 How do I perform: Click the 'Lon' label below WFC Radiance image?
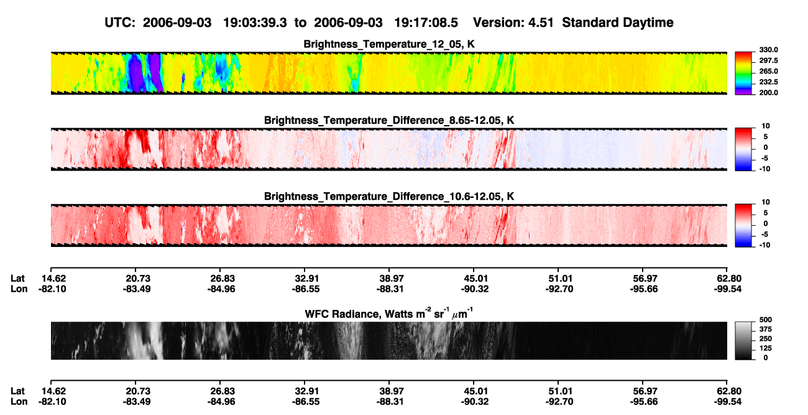19,402
